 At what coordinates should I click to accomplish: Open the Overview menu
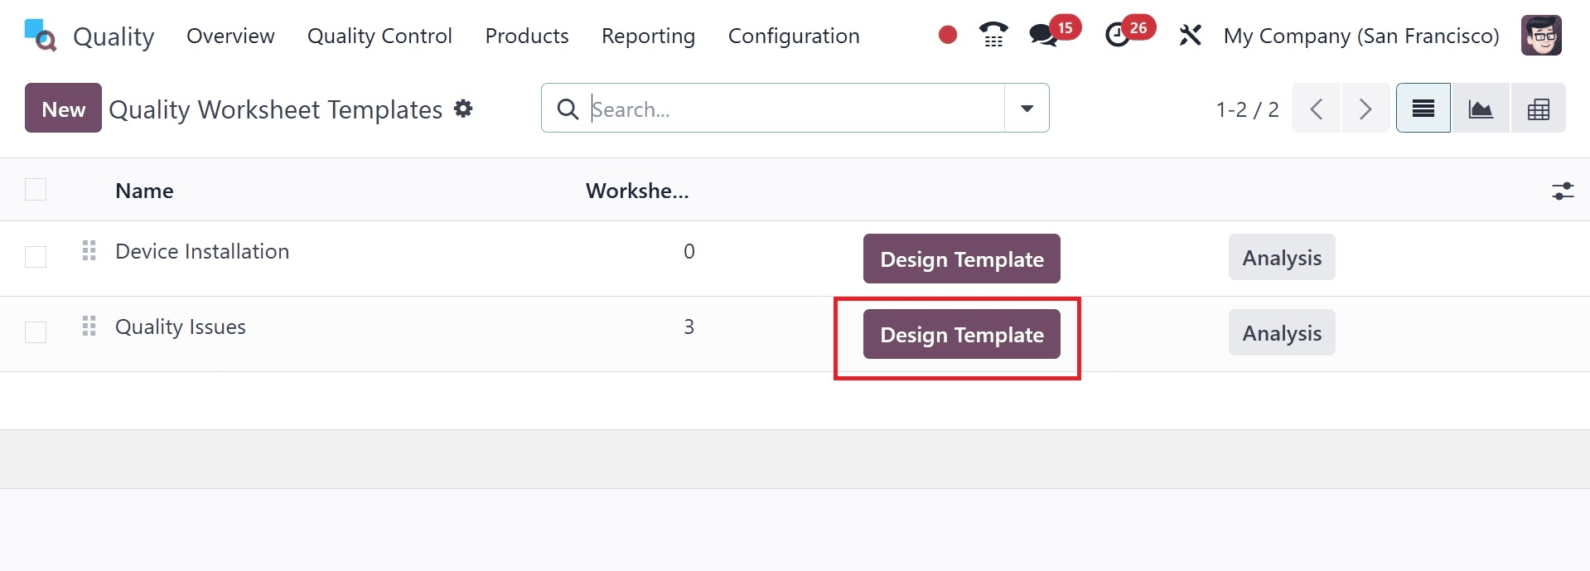coord(230,36)
